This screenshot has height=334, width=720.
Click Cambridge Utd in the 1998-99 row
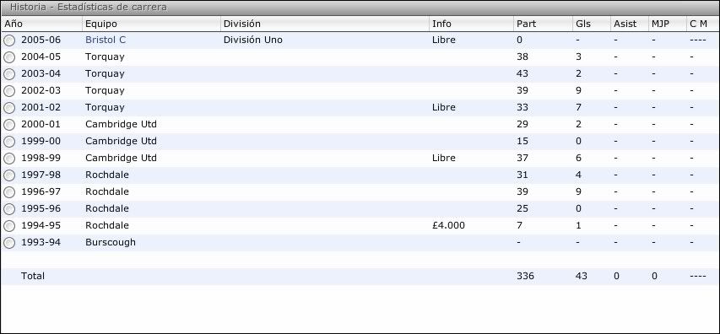pyautogui.click(x=121, y=158)
